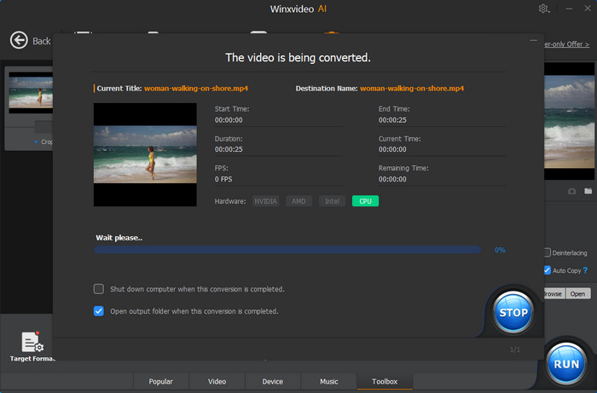
Task: Open output folder icon beside camera
Action: 588,191
